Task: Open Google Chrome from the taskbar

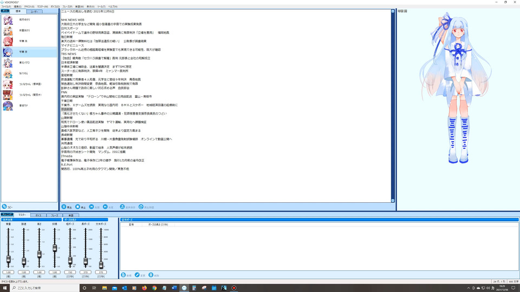Action: pyautogui.click(x=154, y=288)
